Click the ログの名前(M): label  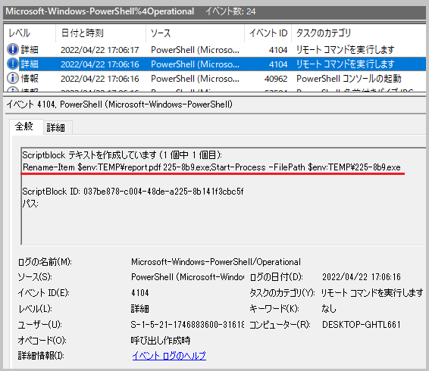click(x=45, y=262)
